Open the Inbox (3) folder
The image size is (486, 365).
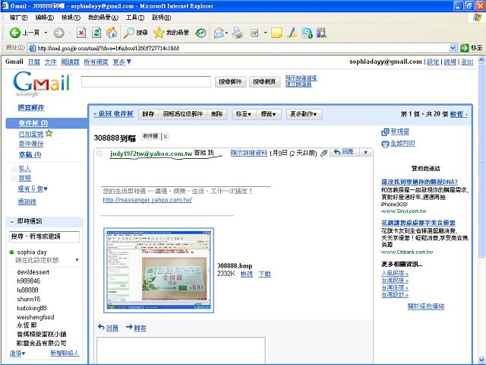[33, 123]
